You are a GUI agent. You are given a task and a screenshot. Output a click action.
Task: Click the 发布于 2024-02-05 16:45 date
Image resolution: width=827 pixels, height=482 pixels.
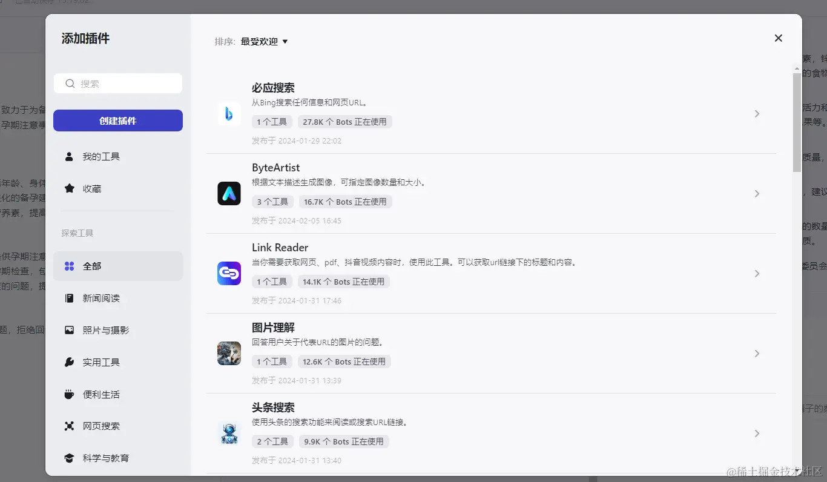point(297,221)
